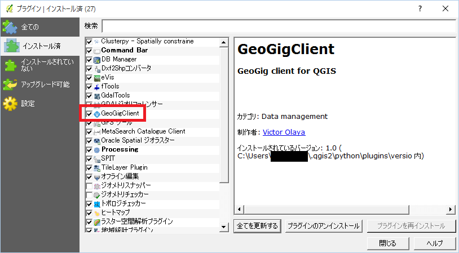Screen dimensions: 459x253
Task: Switch to the インストール済 tab
Action: coord(39,46)
